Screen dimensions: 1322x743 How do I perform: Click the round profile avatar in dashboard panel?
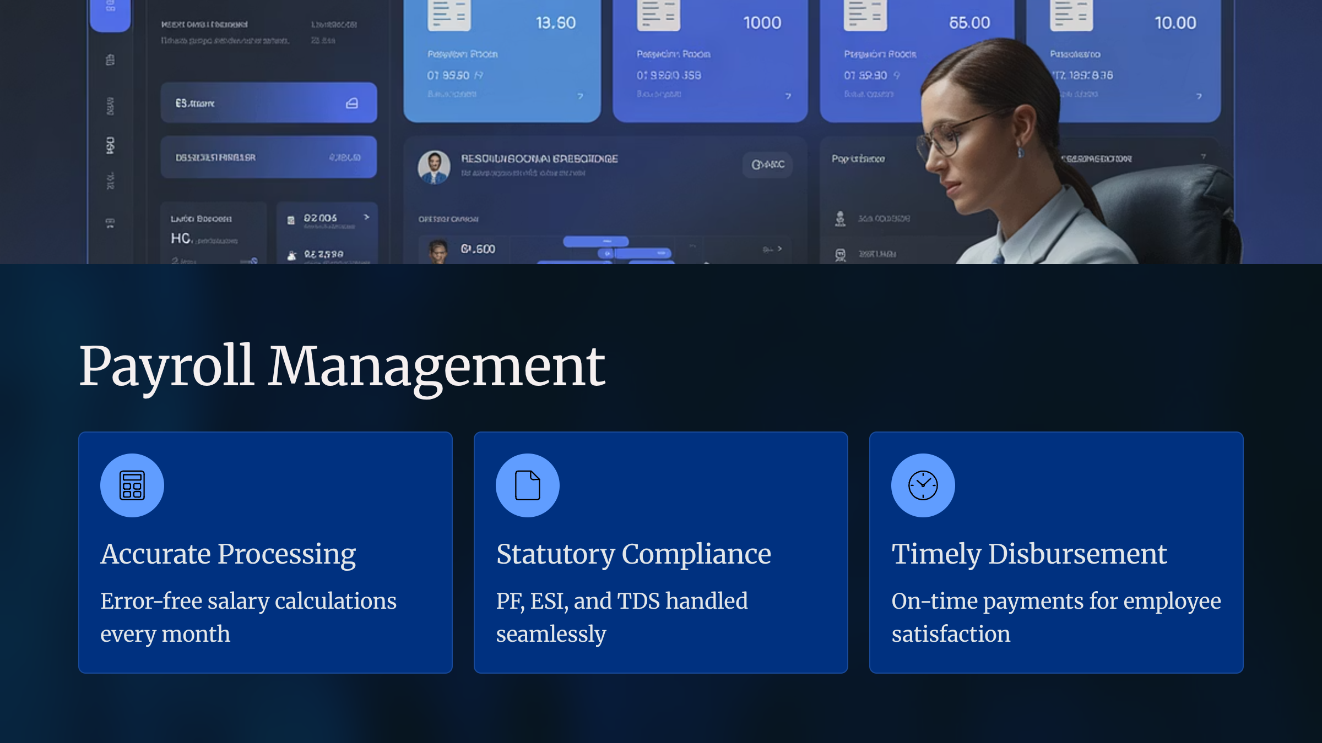434,167
